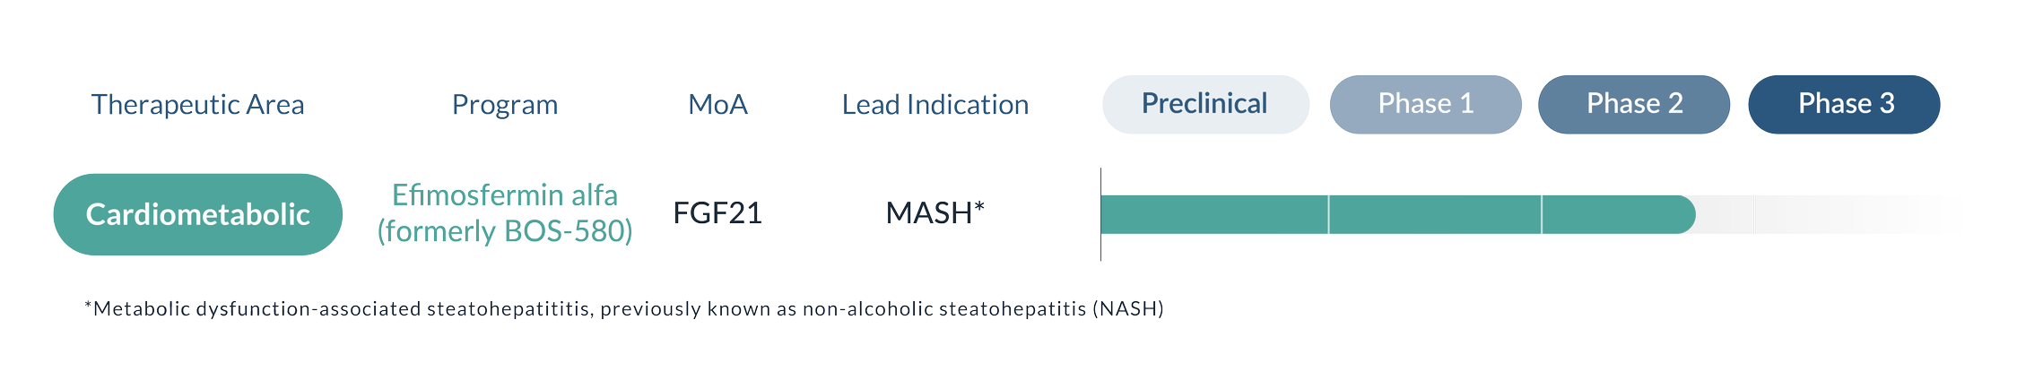This screenshot has width=2043, height=389.
Task: Click the Phase 3 stage pill
Action: point(1844,104)
